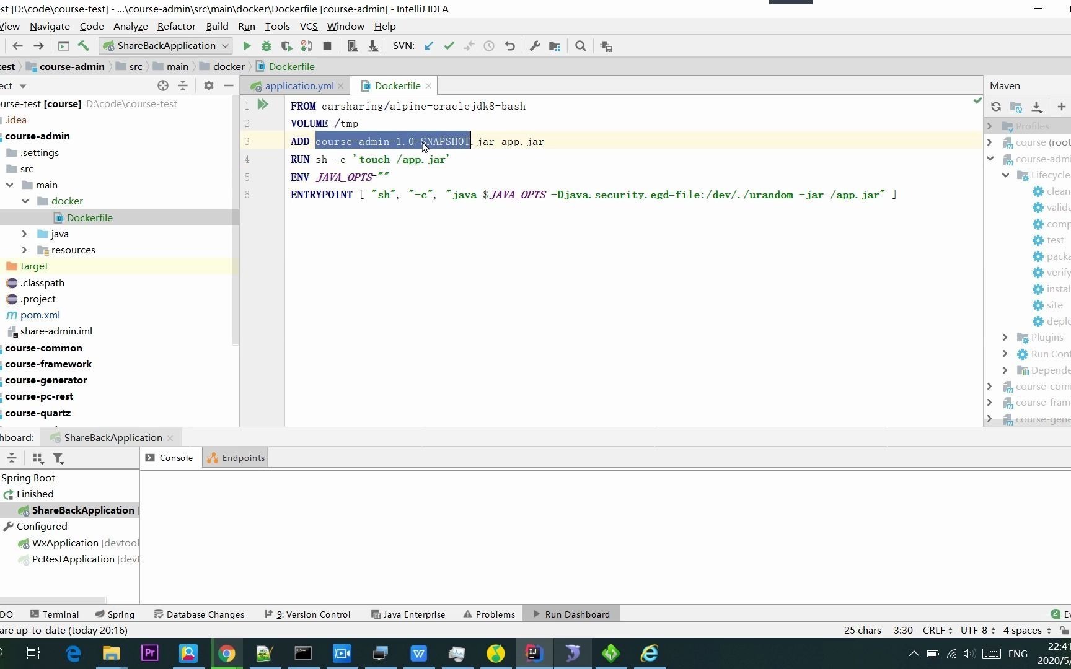Screen dimensions: 1071x669
Task: Expand Plugins node in Maven panel
Action: pyautogui.click(x=1005, y=338)
